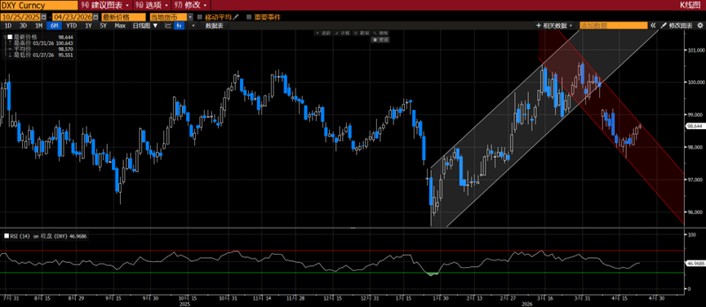Open the 日线图 period dropdown

pos(145,25)
